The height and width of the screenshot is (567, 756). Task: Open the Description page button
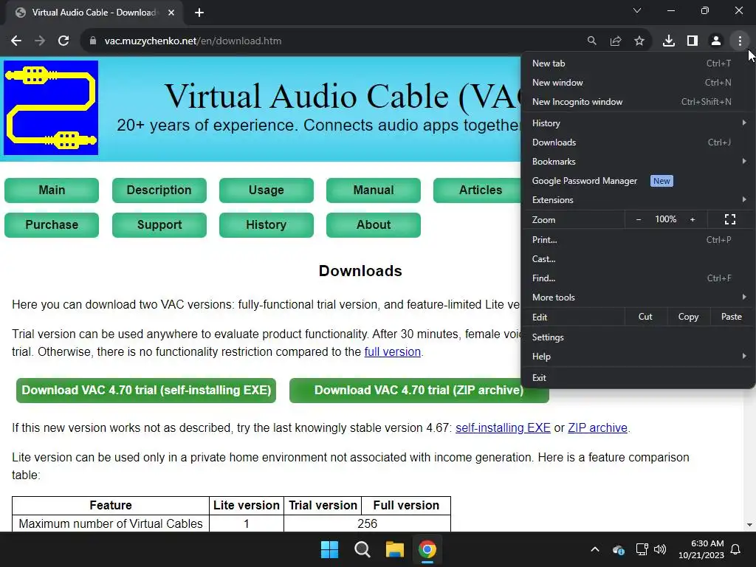[159, 190]
